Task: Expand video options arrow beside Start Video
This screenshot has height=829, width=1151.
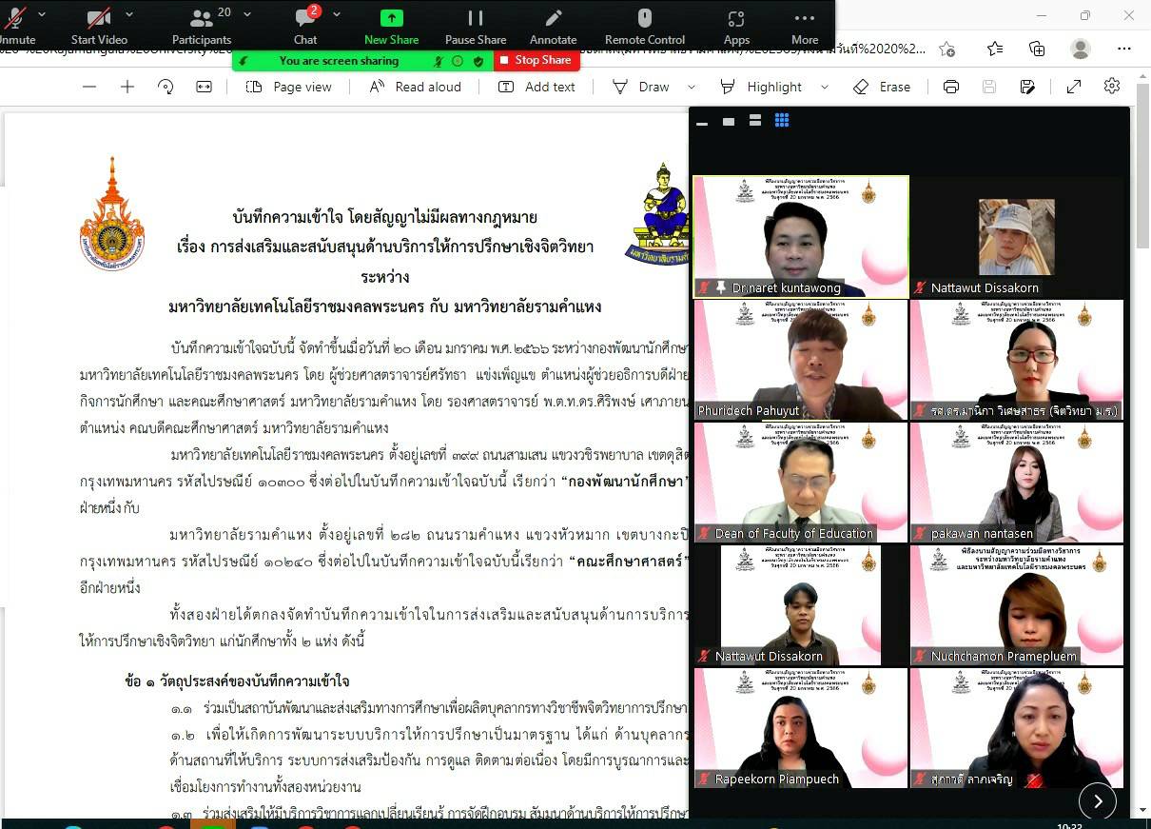Action: (129, 14)
